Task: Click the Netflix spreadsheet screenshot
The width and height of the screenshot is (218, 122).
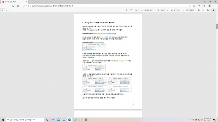Action: tap(120, 89)
